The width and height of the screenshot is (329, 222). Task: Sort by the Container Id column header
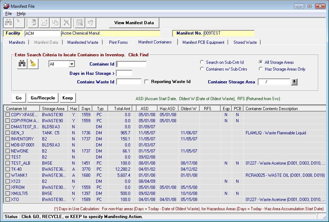click(x=22, y=108)
